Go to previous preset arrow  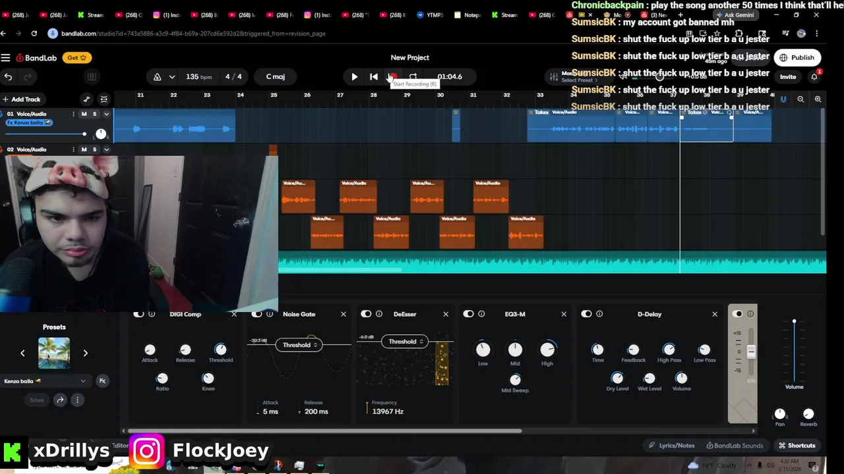(22, 354)
